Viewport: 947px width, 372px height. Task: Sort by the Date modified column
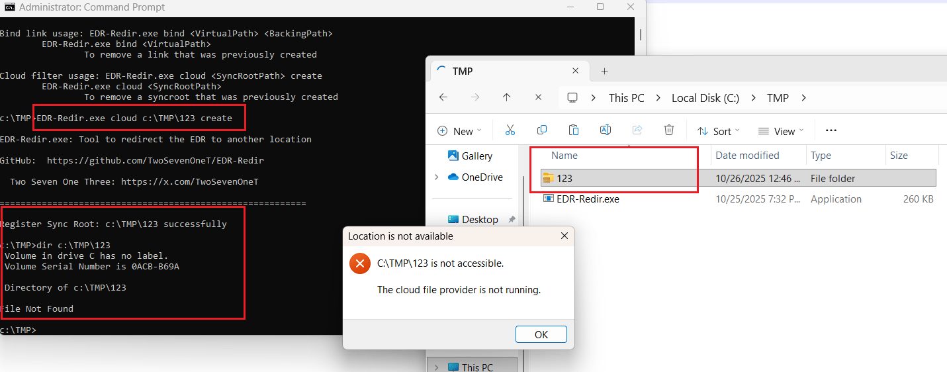[x=747, y=156]
